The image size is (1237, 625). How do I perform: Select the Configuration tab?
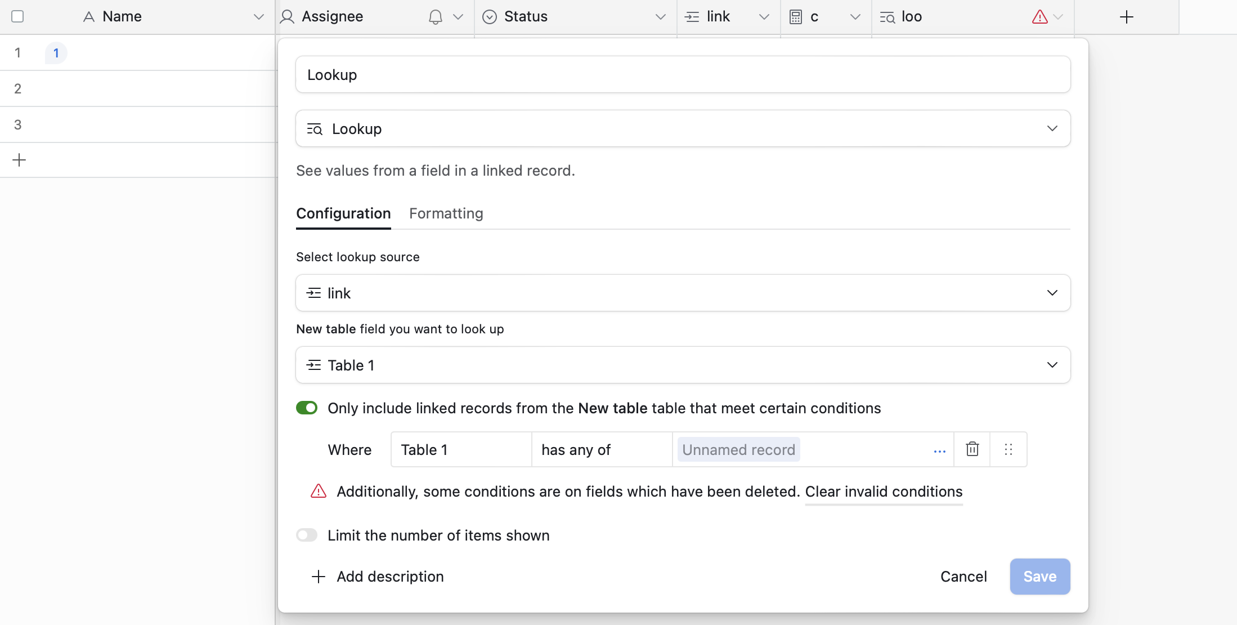click(x=344, y=213)
